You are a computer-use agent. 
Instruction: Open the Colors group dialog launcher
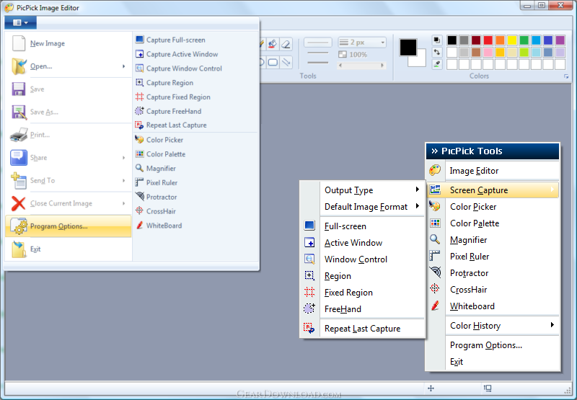click(x=566, y=76)
